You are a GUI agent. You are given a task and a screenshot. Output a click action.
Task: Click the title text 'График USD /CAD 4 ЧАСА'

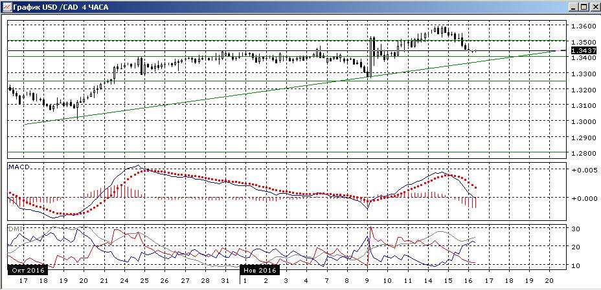[x=60, y=7]
